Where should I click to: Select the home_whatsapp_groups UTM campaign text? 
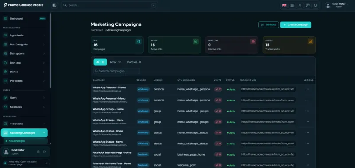coord(193,111)
